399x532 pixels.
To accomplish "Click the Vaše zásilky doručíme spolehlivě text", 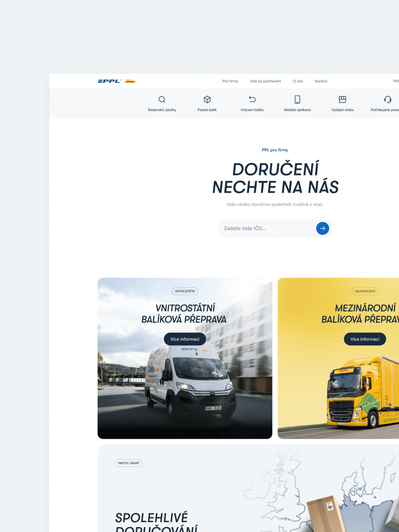I will pyautogui.click(x=275, y=204).
